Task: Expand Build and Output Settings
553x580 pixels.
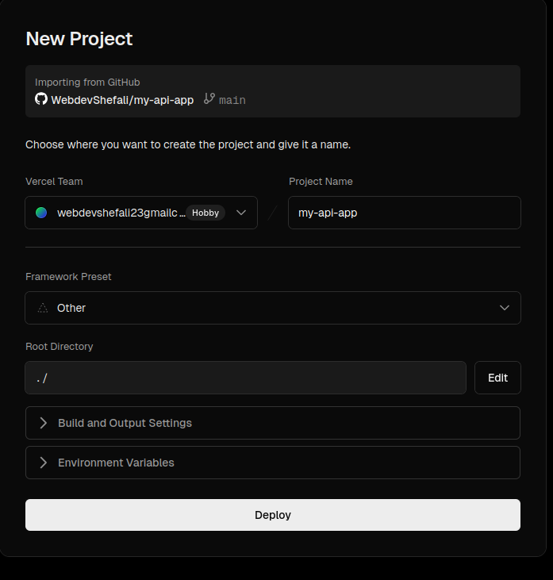Action: pyautogui.click(x=273, y=423)
